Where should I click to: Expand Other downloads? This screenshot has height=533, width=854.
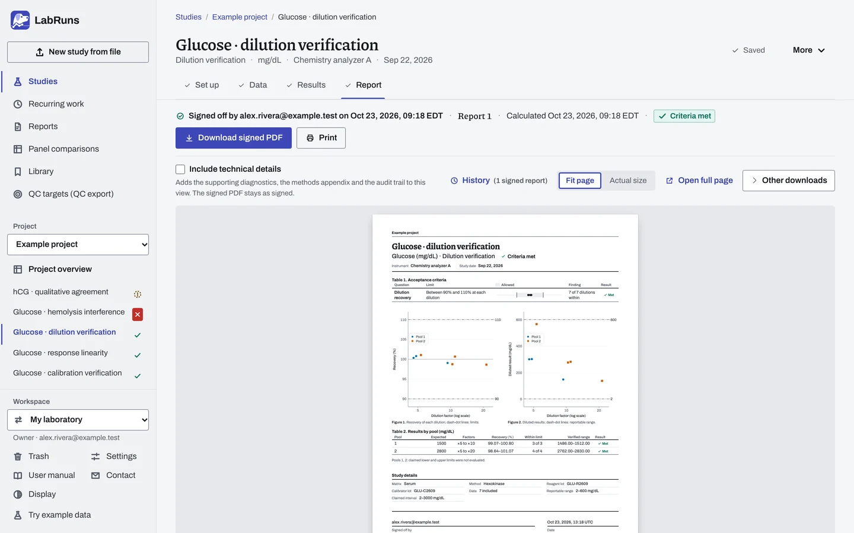pyautogui.click(x=789, y=181)
